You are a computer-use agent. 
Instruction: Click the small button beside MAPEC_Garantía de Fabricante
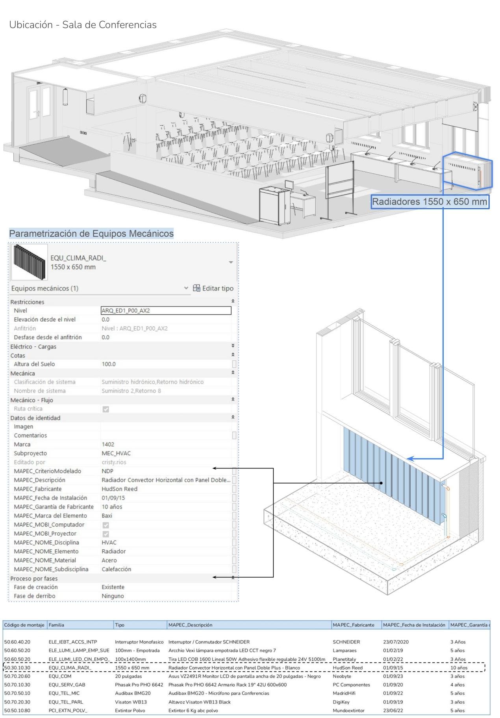tap(234, 507)
